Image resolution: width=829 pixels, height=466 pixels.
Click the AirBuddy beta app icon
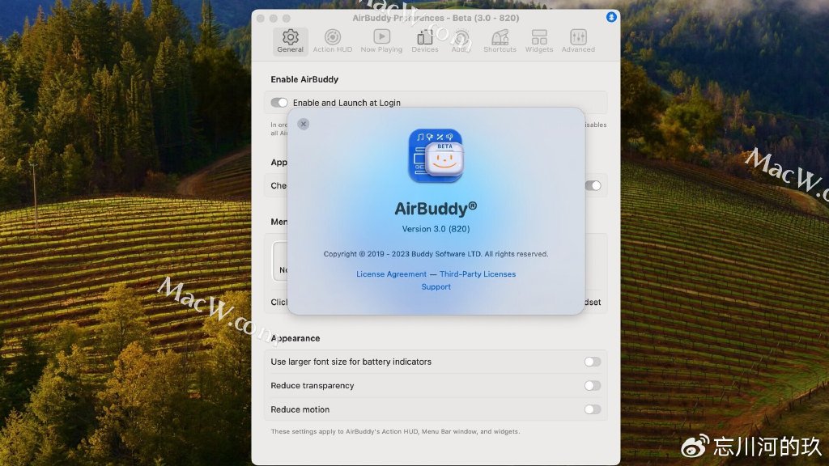[x=436, y=156]
